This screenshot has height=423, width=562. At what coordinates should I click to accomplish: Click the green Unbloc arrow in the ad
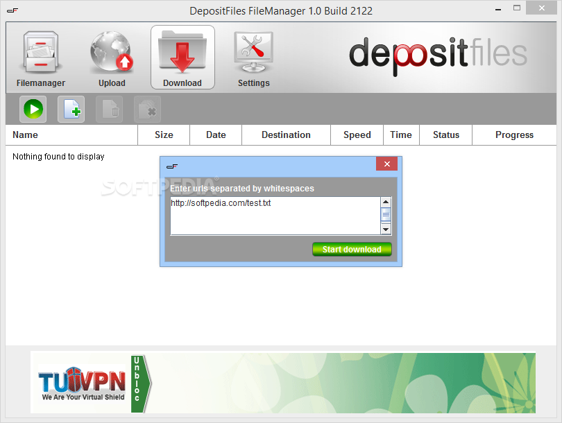(141, 383)
